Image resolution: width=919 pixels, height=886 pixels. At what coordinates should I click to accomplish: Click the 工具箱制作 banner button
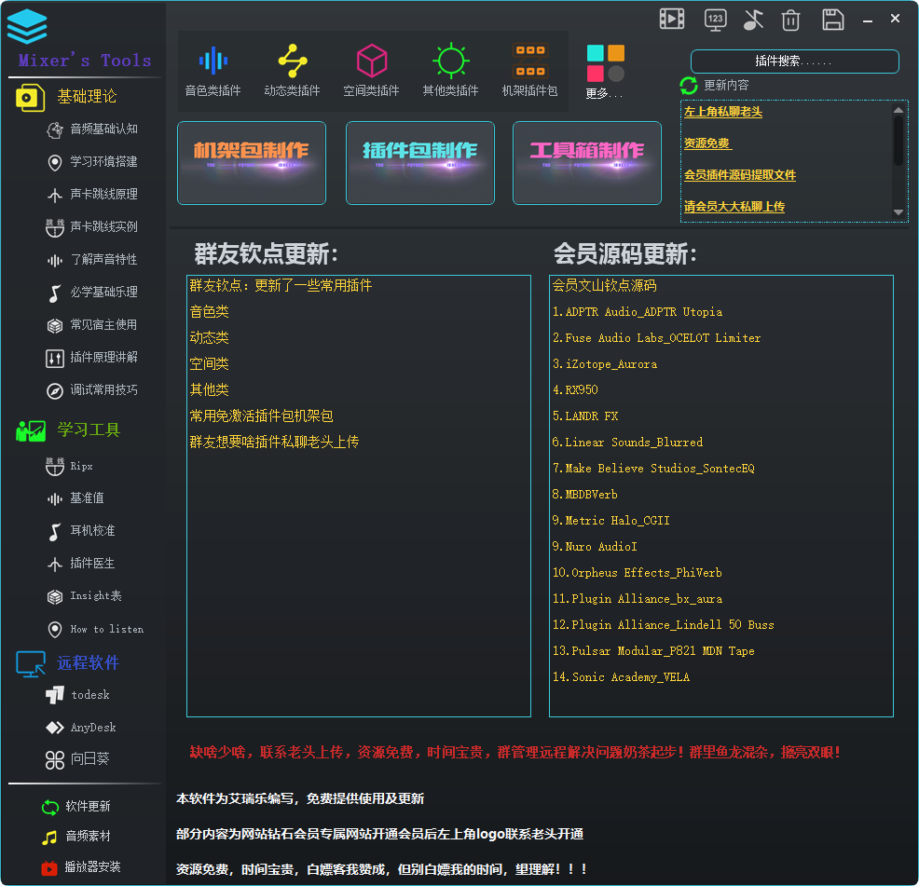tap(587, 163)
